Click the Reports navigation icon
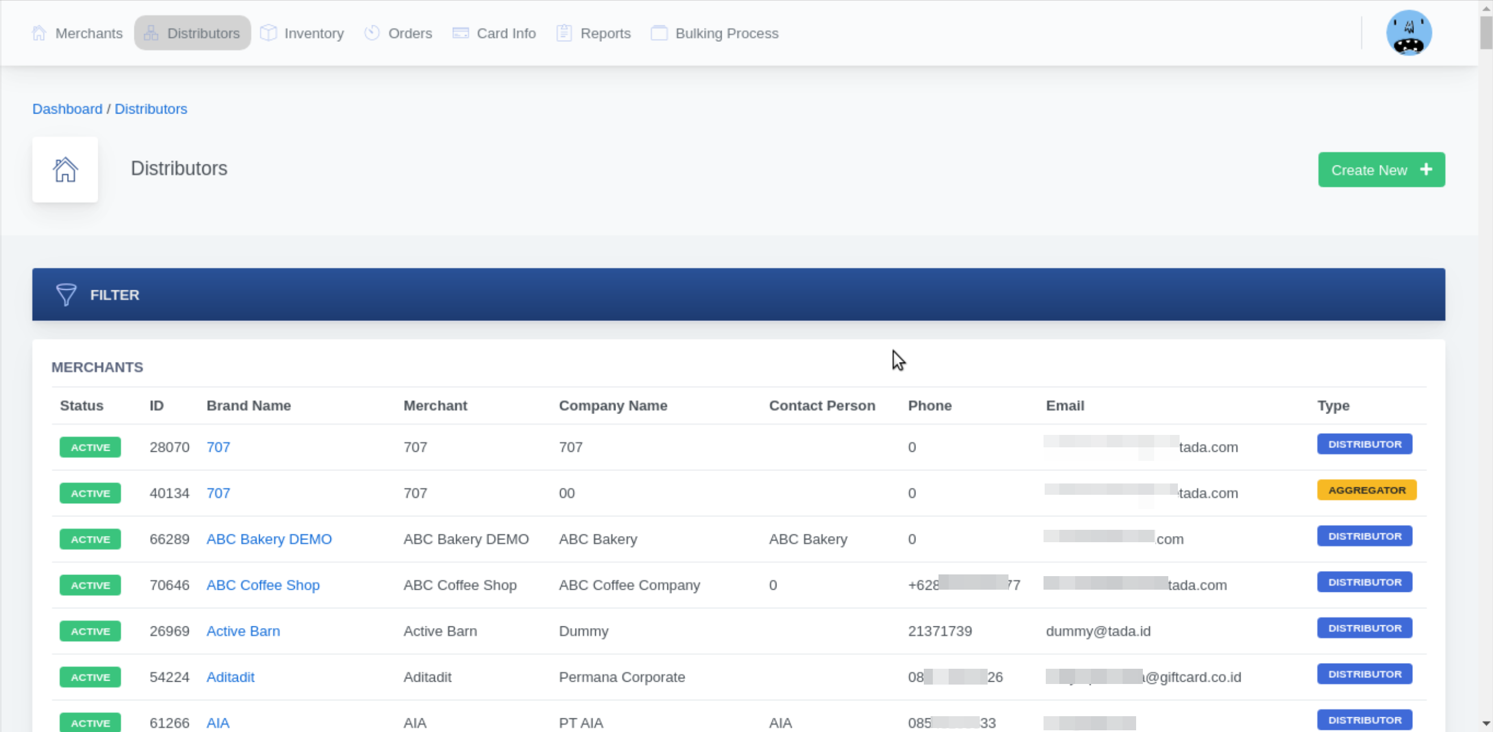The image size is (1493, 732). click(565, 32)
